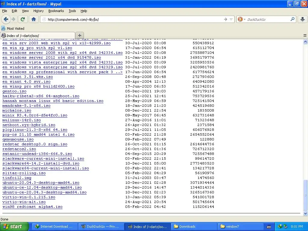This screenshot has height=231, width=308.
Task: Click the search magnifier icon
Action: click(292, 19)
